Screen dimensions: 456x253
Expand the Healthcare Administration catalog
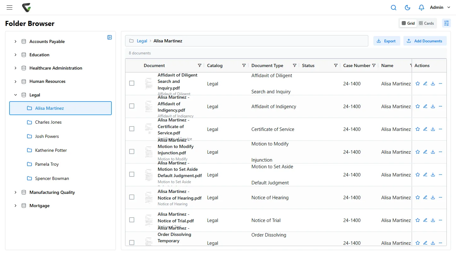coord(15,68)
